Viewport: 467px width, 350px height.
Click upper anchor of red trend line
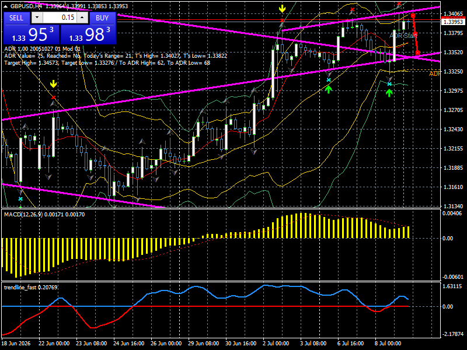pyautogui.click(x=413, y=16)
